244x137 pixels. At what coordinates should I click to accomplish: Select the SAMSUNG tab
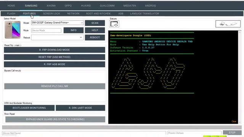coord(31,6)
